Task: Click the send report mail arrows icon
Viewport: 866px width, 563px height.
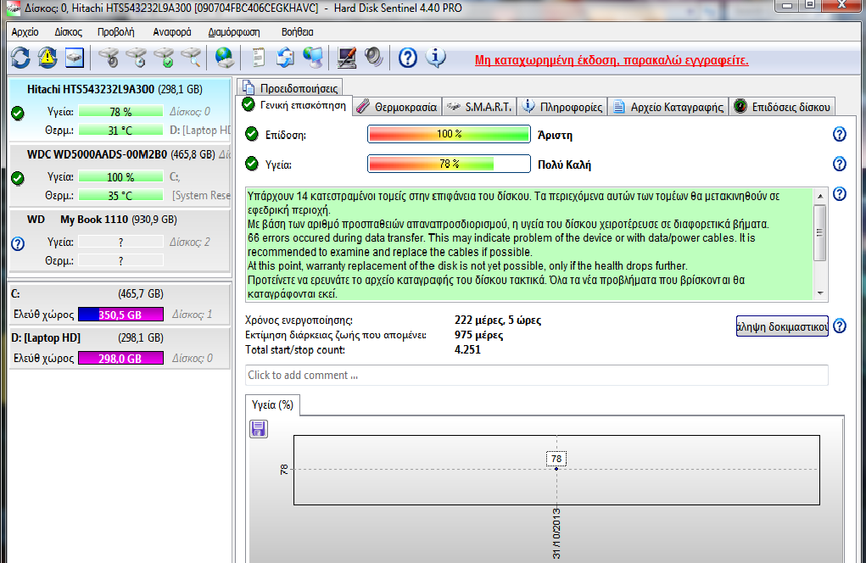Action: (285, 58)
